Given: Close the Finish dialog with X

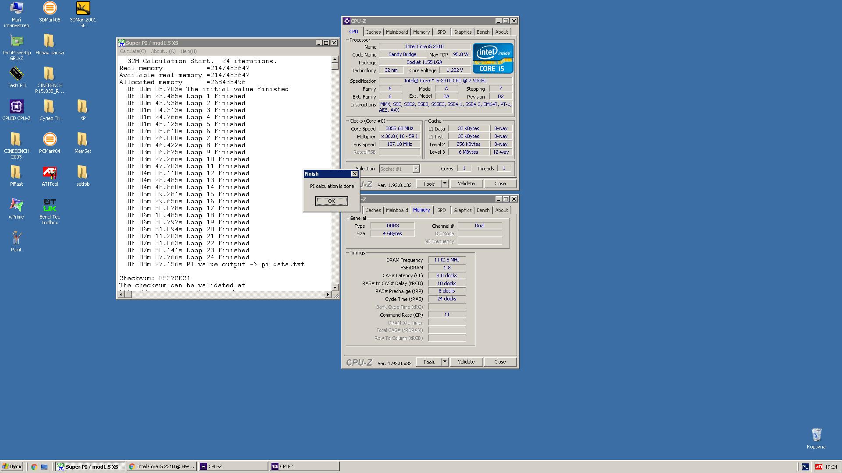Looking at the screenshot, I should tap(354, 174).
